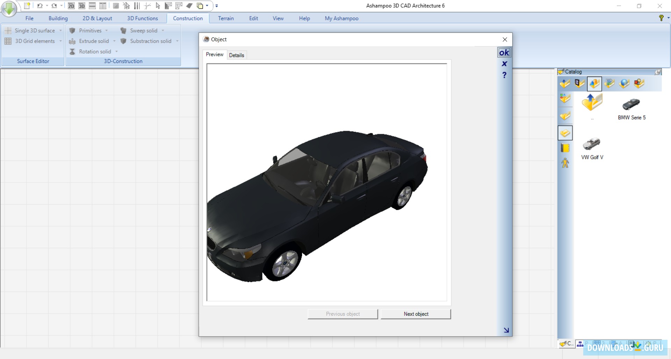
Task: Select the person figure icon in catalog sidebar
Action: coord(566,163)
